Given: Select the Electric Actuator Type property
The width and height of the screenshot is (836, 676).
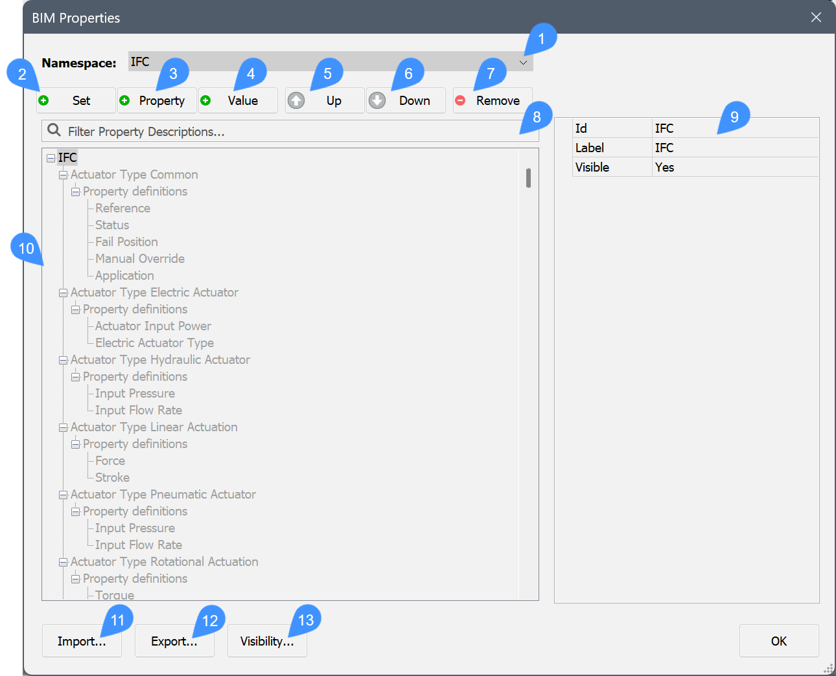Looking at the screenshot, I should (x=154, y=343).
